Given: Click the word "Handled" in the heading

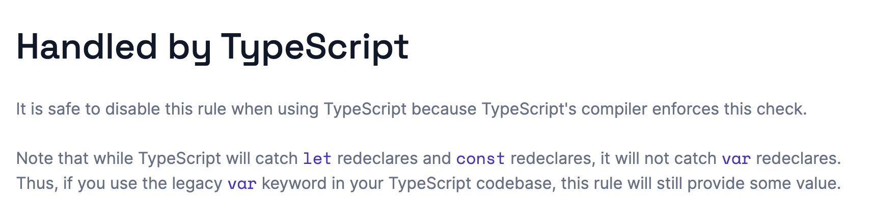Looking at the screenshot, I should click(x=87, y=47).
